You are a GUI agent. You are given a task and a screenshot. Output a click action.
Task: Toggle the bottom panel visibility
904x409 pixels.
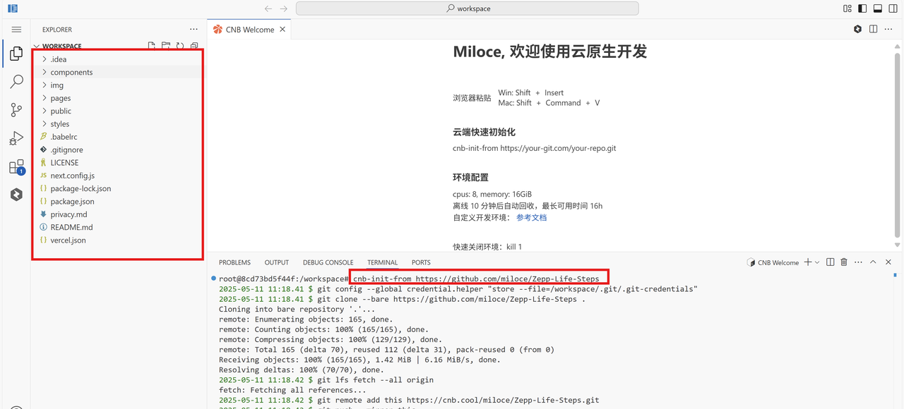pos(878,8)
